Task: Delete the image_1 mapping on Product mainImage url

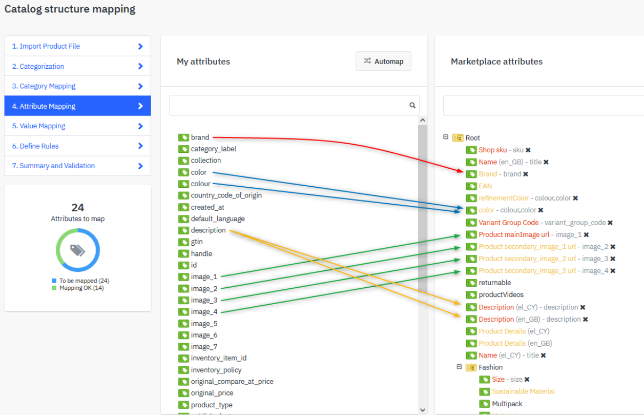Action: point(587,235)
